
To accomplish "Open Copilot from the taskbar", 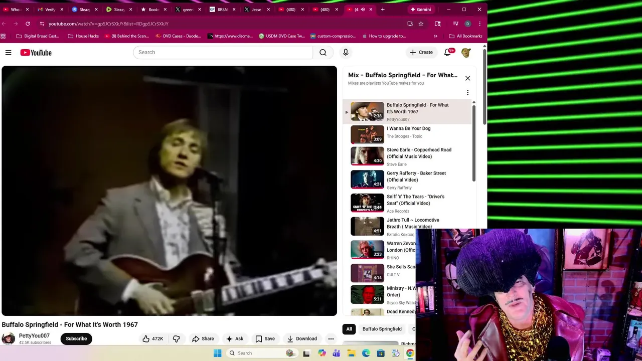I will coord(322,353).
